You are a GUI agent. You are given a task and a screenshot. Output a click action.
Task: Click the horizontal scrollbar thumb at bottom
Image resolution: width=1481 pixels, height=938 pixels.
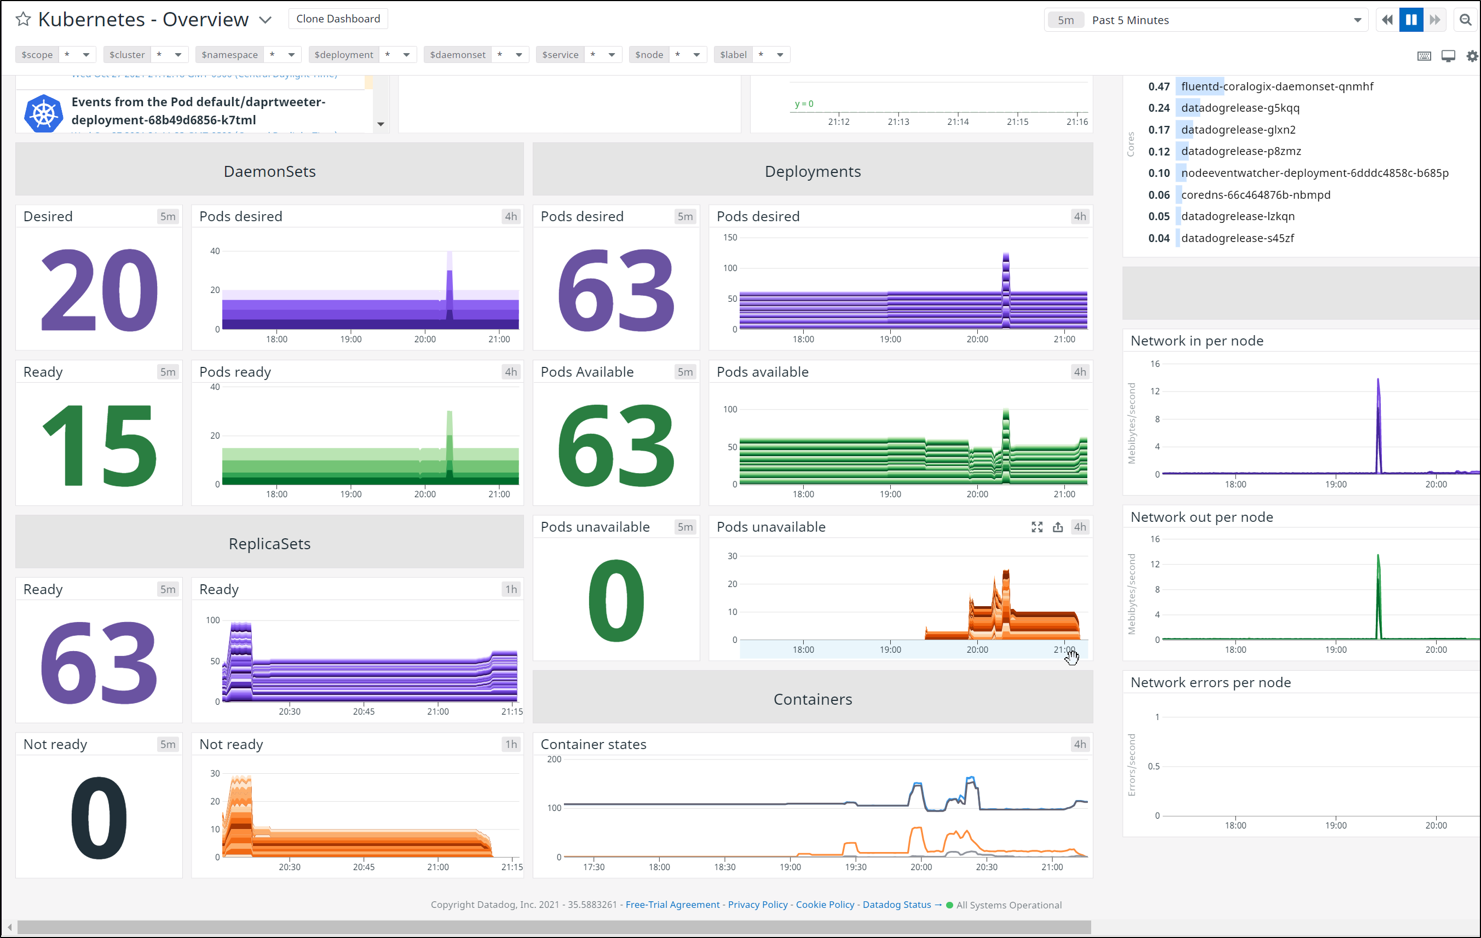click(554, 927)
